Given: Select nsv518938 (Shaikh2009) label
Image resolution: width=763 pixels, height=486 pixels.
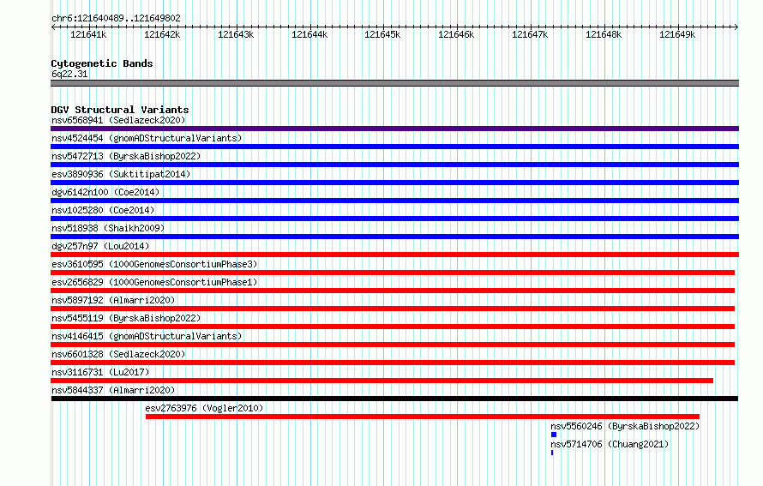Looking at the screenshot, I should point(108,228).
